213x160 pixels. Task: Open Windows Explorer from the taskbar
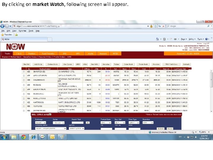pyautogui.click(x=14, y=137)
